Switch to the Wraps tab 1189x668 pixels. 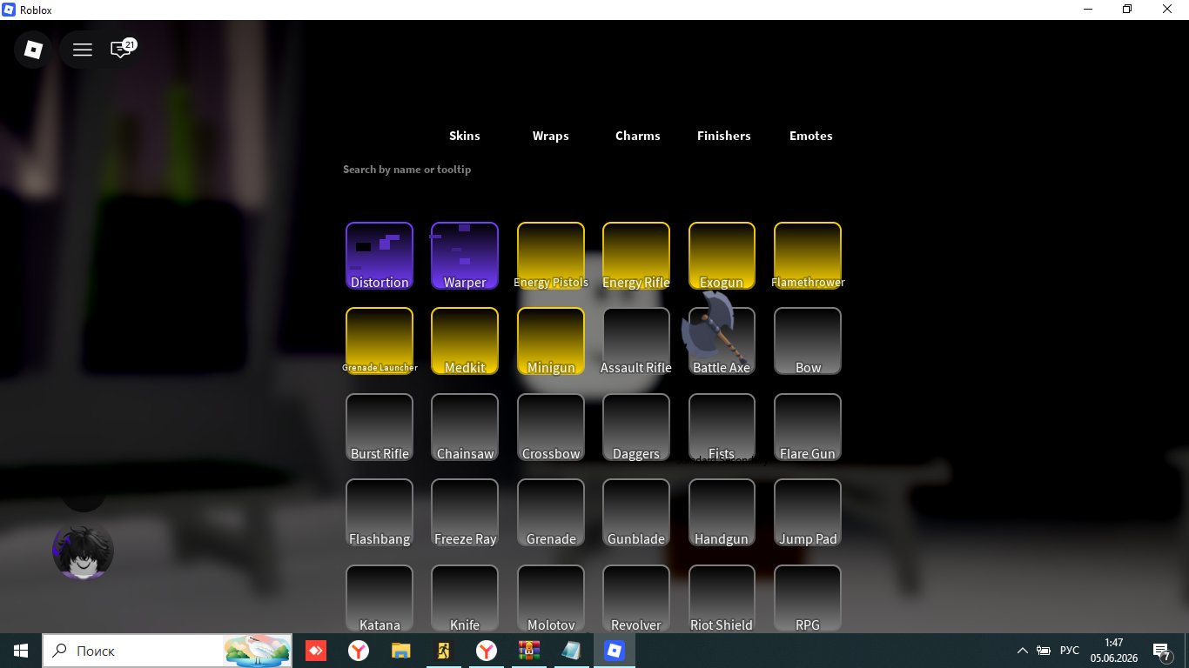click(x=550, y=136)
